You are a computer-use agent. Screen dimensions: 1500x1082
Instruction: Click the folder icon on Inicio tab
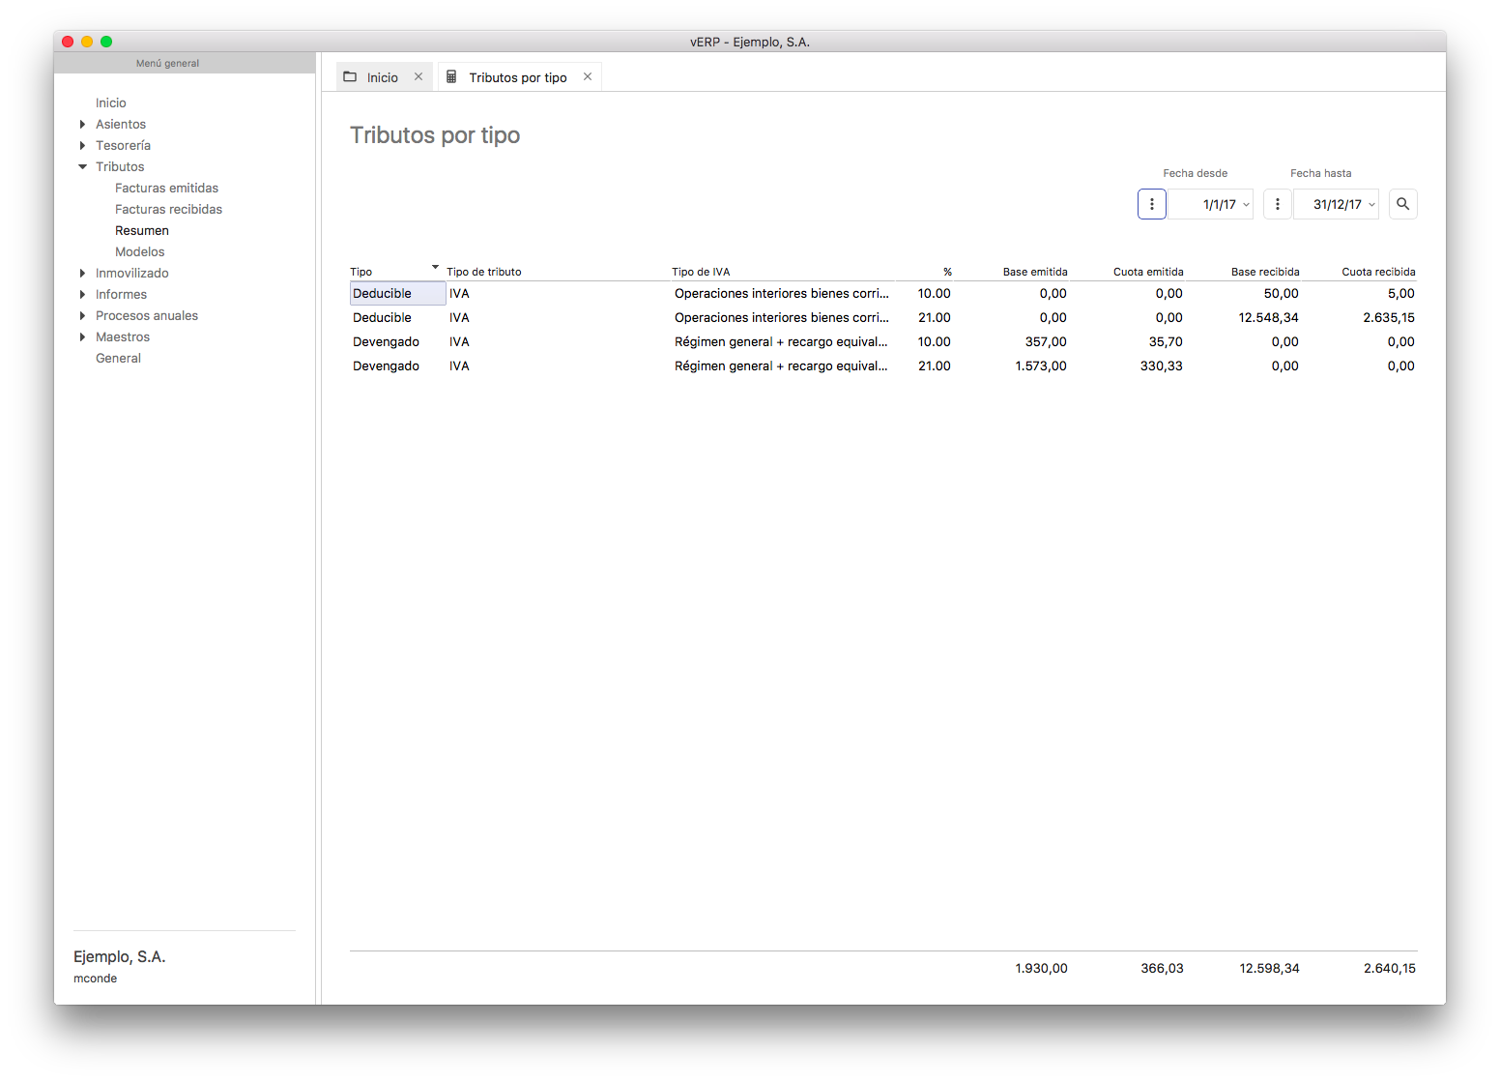coord(351,77)
